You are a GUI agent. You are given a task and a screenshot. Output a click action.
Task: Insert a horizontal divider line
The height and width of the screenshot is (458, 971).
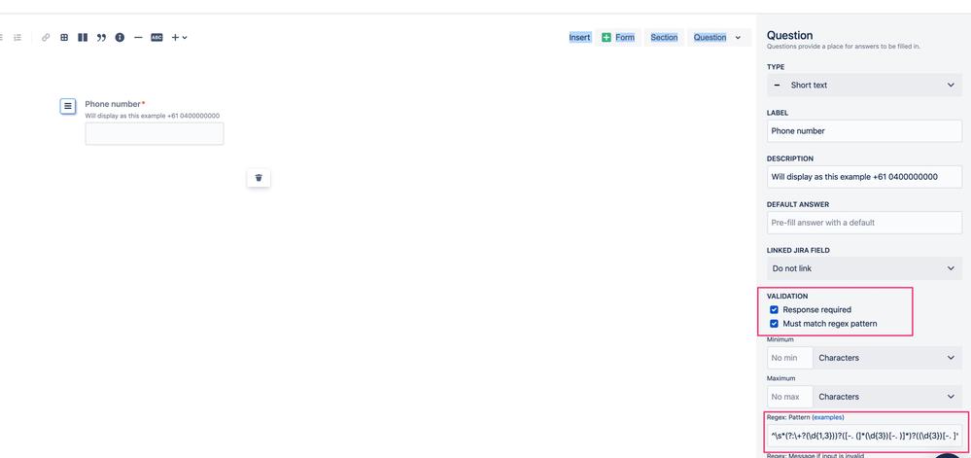tap(138, 37)
